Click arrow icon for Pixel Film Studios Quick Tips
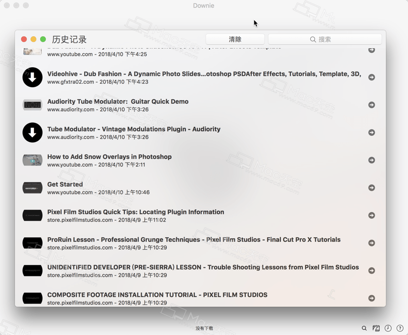 372,215
